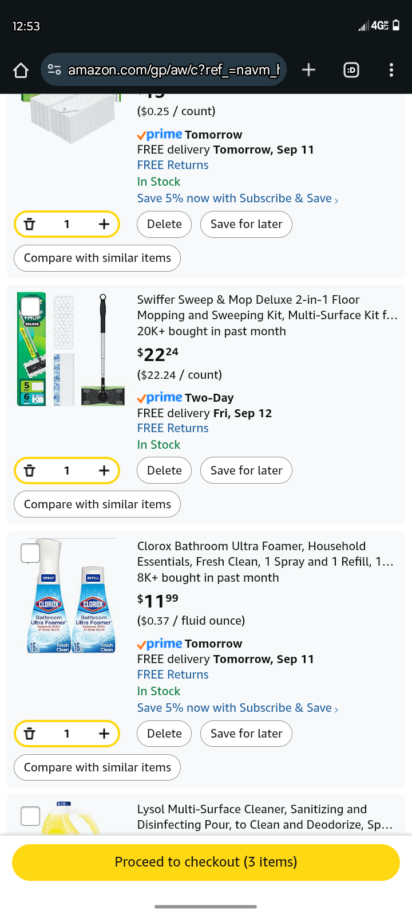Increase quantity of Swiffer Sweep & Mop kit
The width and height of the screenshot is (412, 917).
104,471
